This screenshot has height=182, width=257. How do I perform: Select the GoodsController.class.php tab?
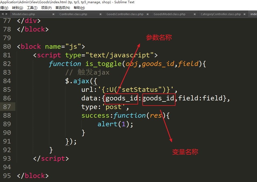coord(125,14)
